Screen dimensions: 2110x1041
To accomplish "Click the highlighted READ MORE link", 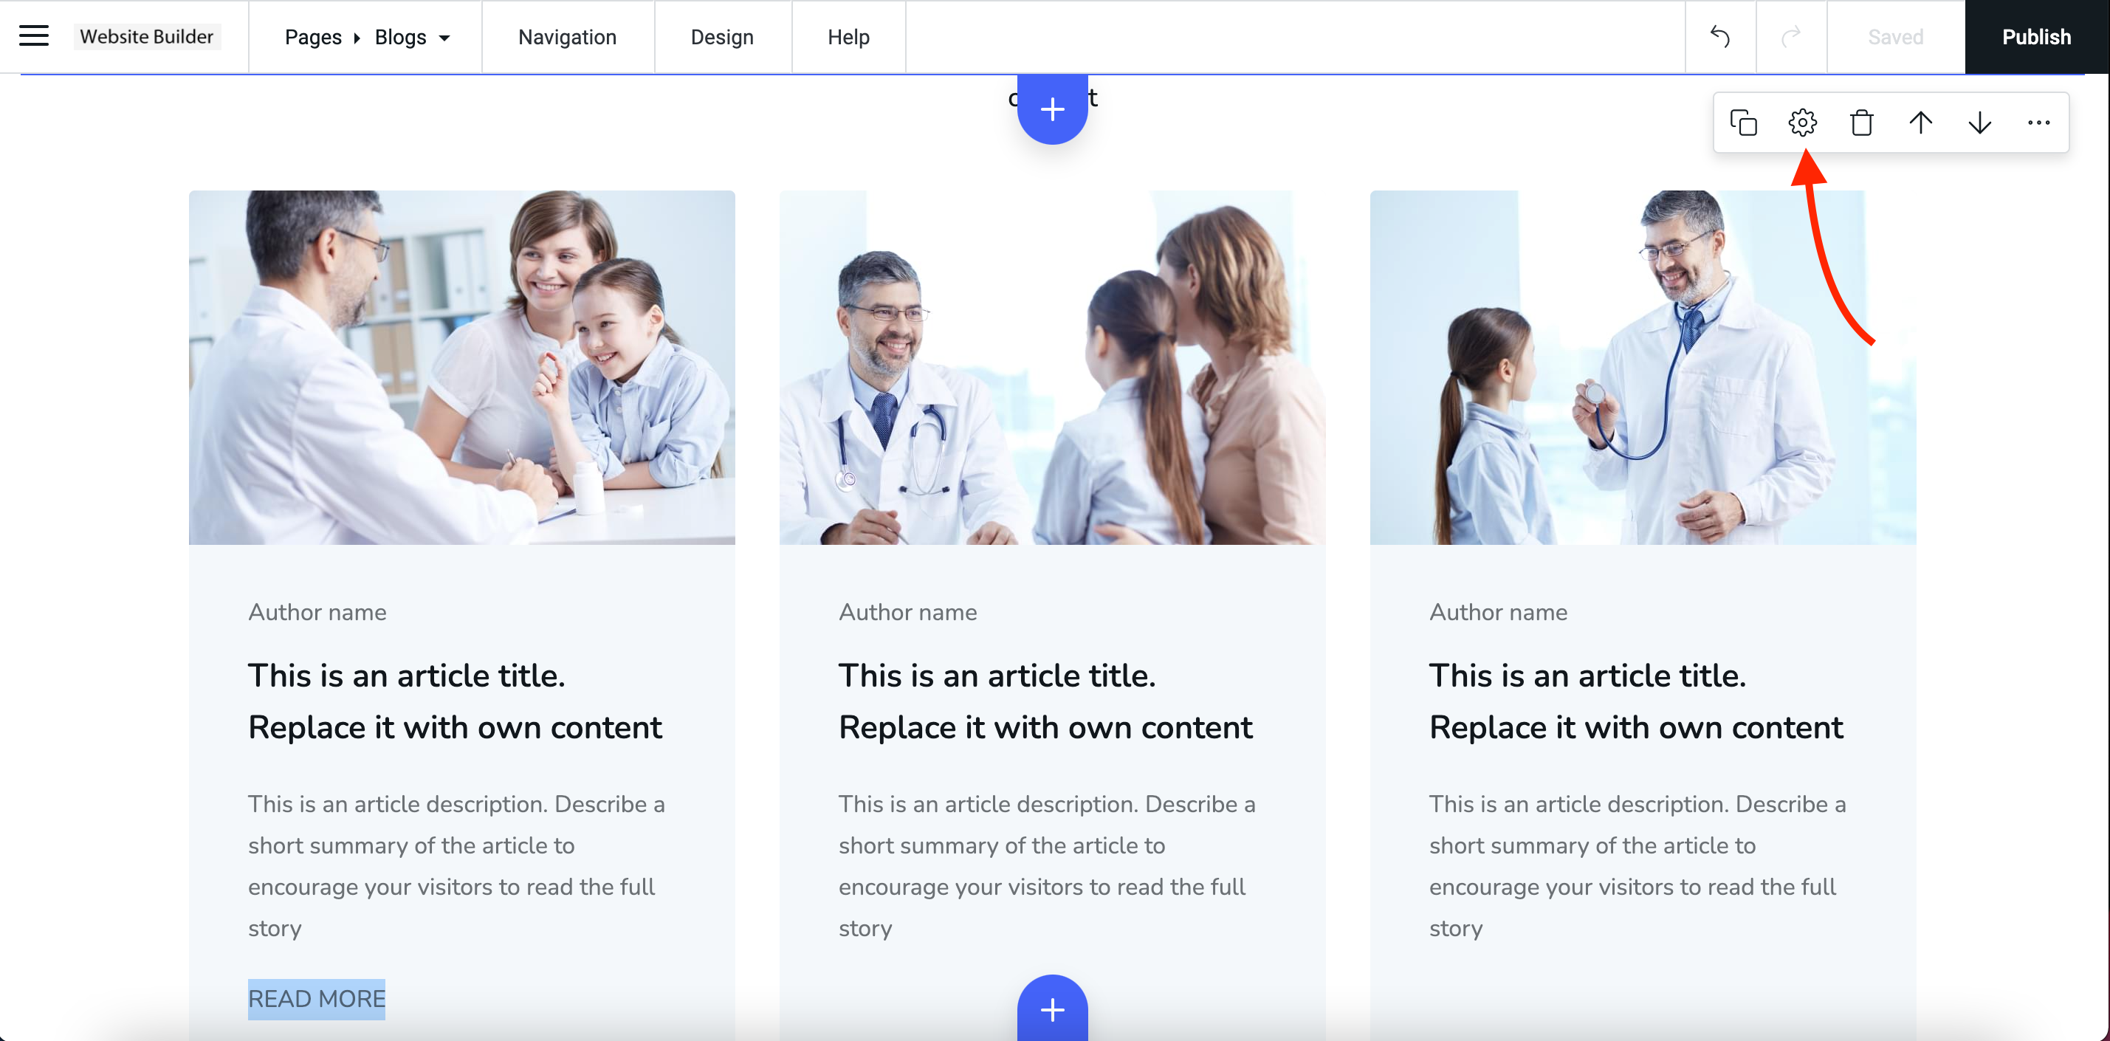I will pyautogui.click(x=316, y=998).
